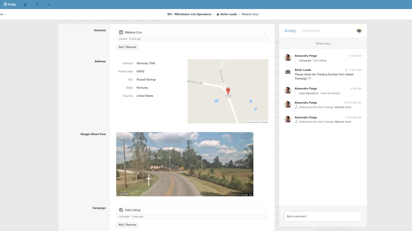Screen dimensions: 412x231
Task: Expand the Cold Calling campaign chevron
Action: point(264,210)
